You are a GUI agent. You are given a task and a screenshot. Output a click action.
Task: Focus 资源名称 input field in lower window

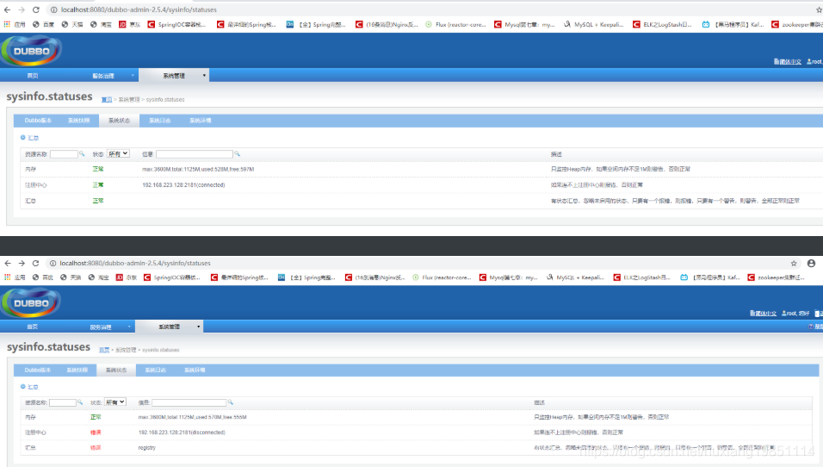[63, 402]
